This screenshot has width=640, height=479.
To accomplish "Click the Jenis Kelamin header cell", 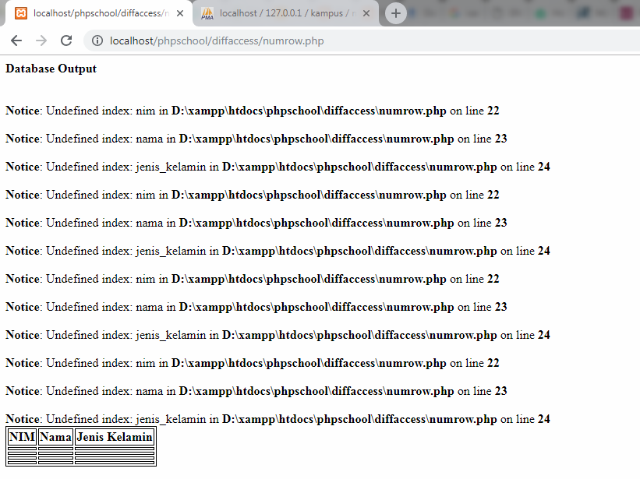I will coord(115,436).
